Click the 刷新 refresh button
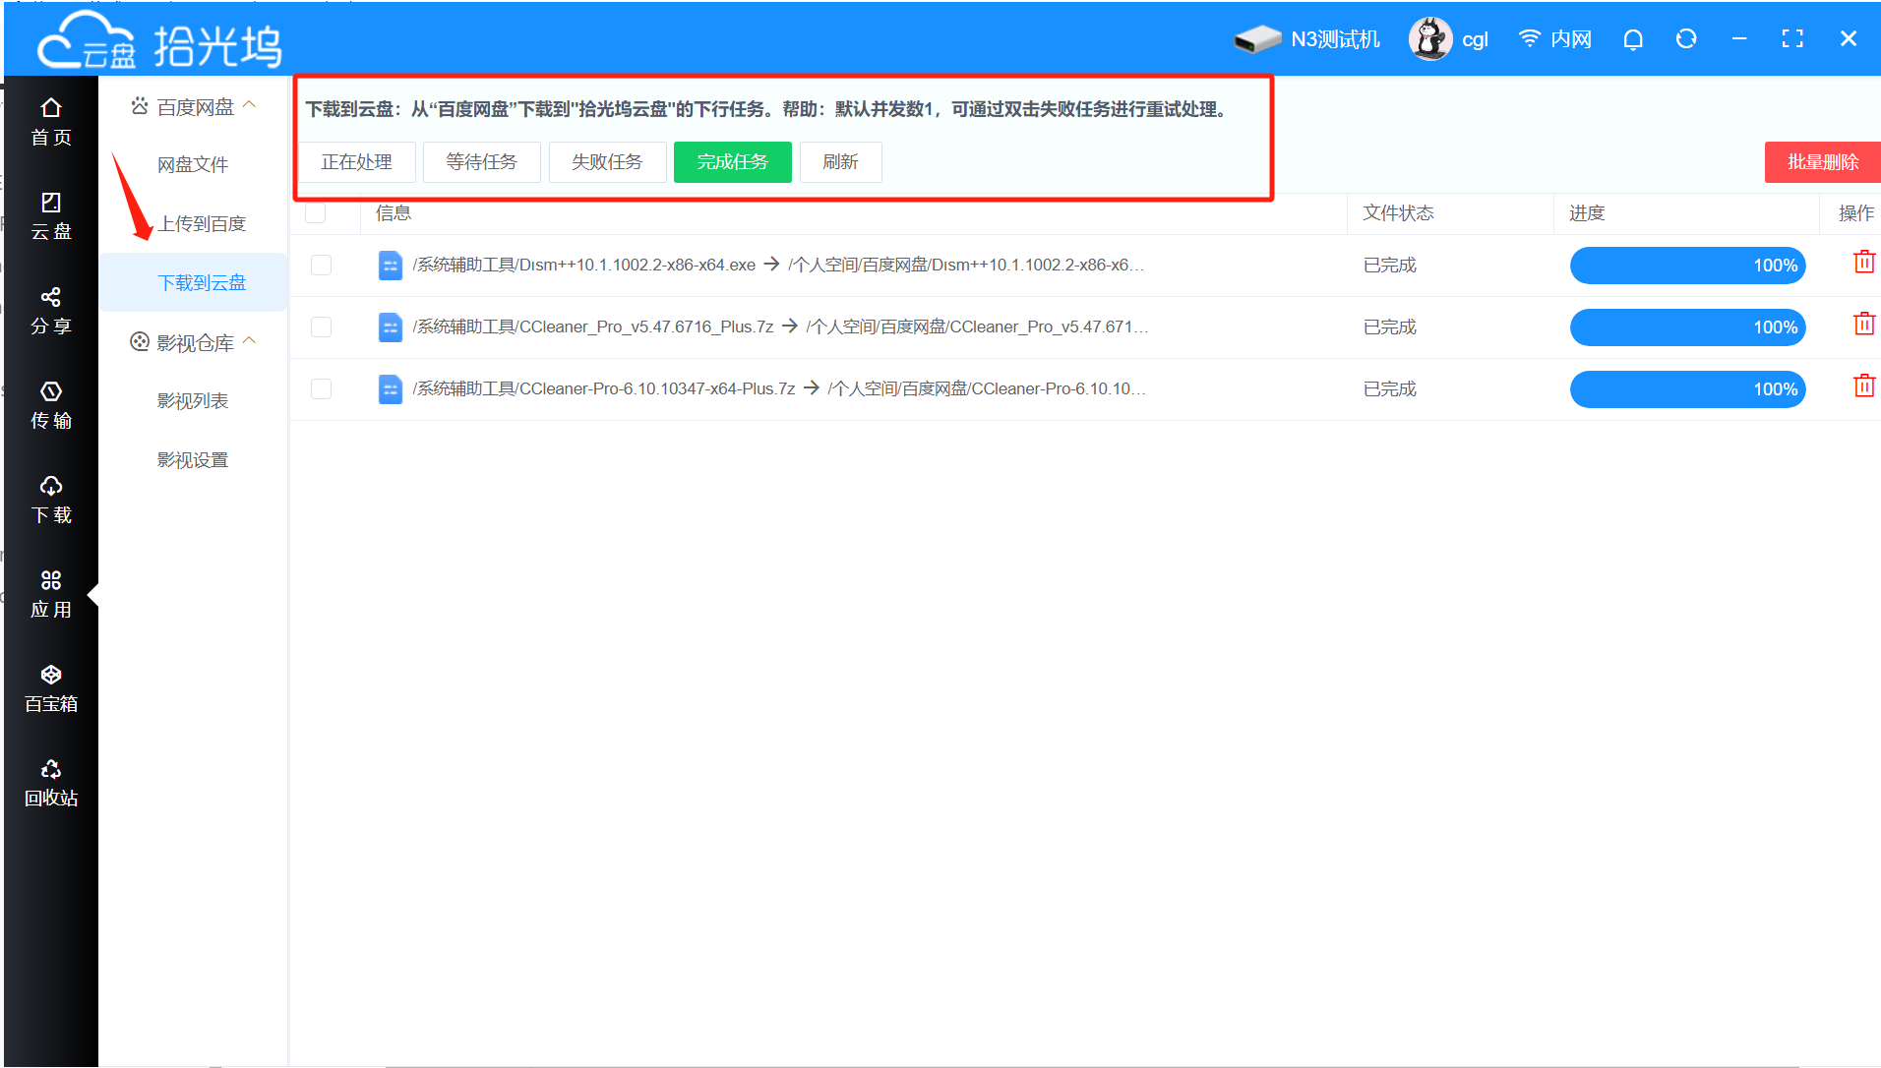This screenshot has width=1881, height=1068. pyautogui.click(x=840, y=162)
